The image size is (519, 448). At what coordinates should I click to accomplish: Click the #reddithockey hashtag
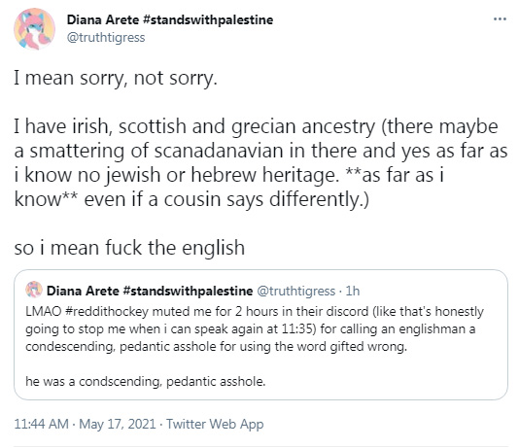pos(107,312)
